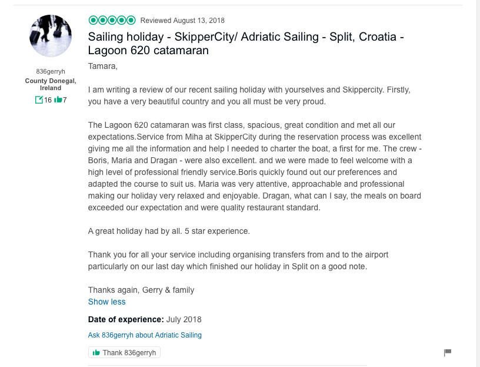Click the Date of experience label
480x367 pixels.
126,319
